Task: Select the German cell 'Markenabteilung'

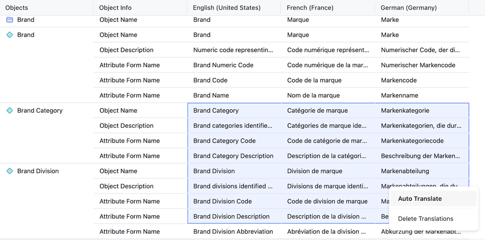Action: [405, 171]
